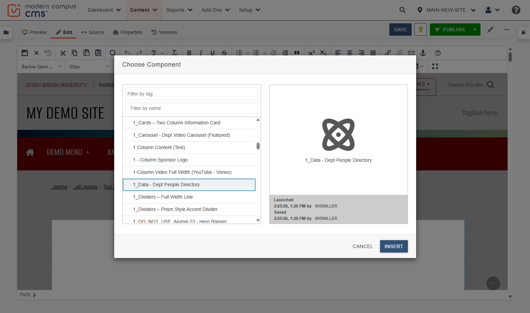Image resolution: width=530 pixels, height=313 pixels.
Task: Switch to the Versions tab
Action: pyautogui.click(x=164, y=32)
